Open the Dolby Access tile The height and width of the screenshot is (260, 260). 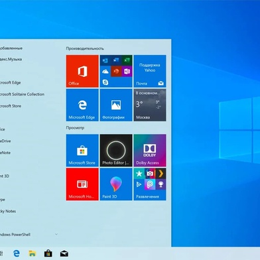(x=150, y=151)
